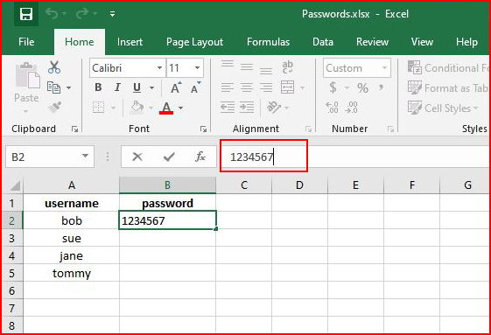Screen dimensions: 491x335
Task: Open the Underline style dropdown arrow
Action: (x=152, y=87)
